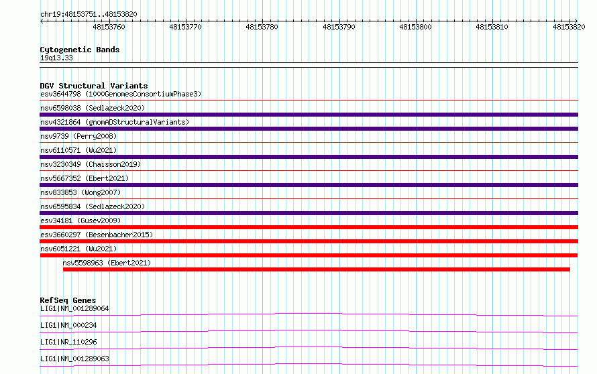Image resolution: width=597 pixels, height=374 pixels.
Task: Select nsv6051221 (Wu2021) variant label
Action: pos(78,249)
